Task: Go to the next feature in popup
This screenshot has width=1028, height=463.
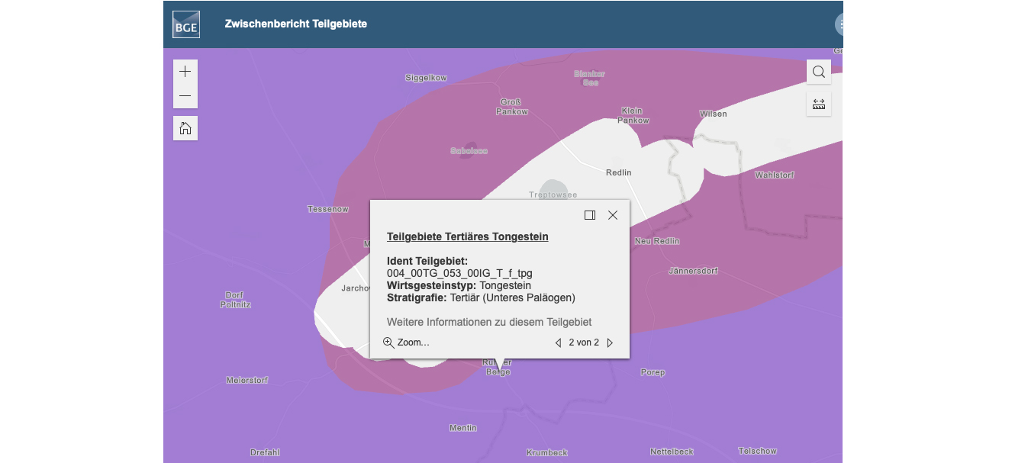Action: pos(610,342)
